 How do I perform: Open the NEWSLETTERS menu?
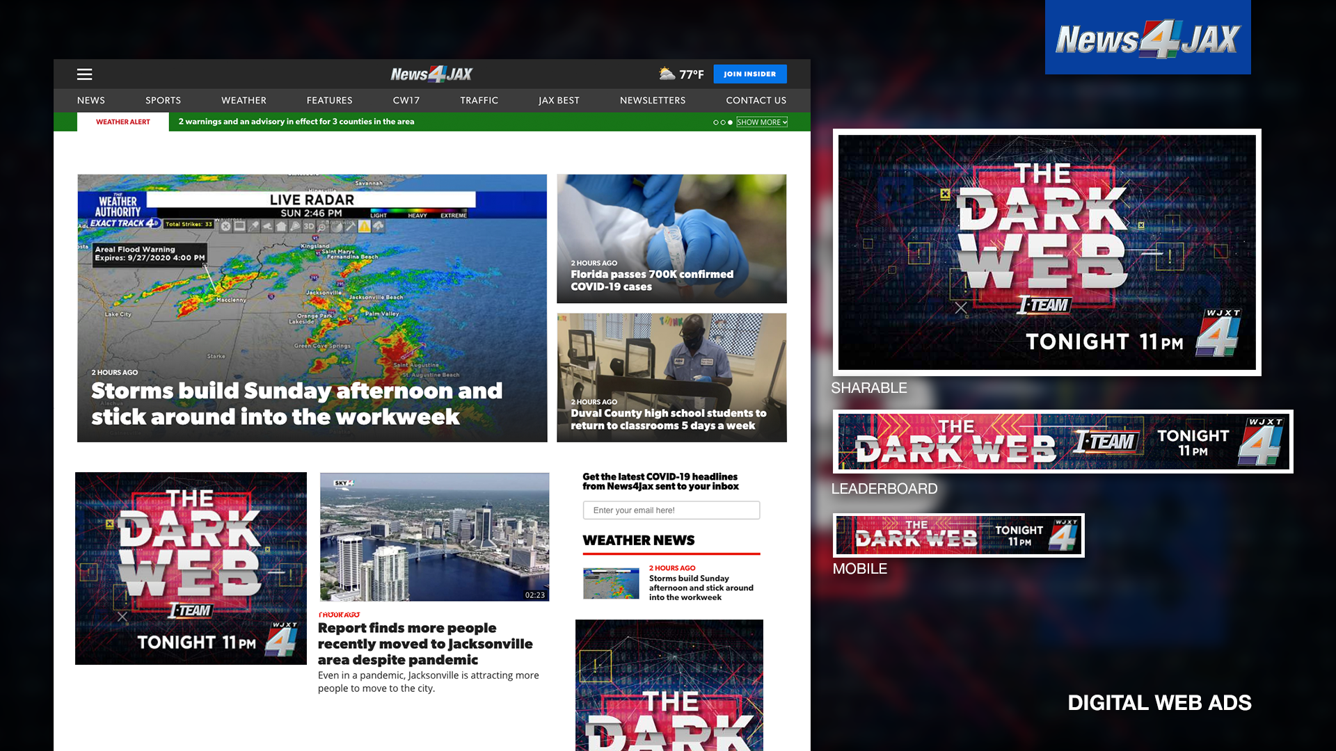[653, 100]
